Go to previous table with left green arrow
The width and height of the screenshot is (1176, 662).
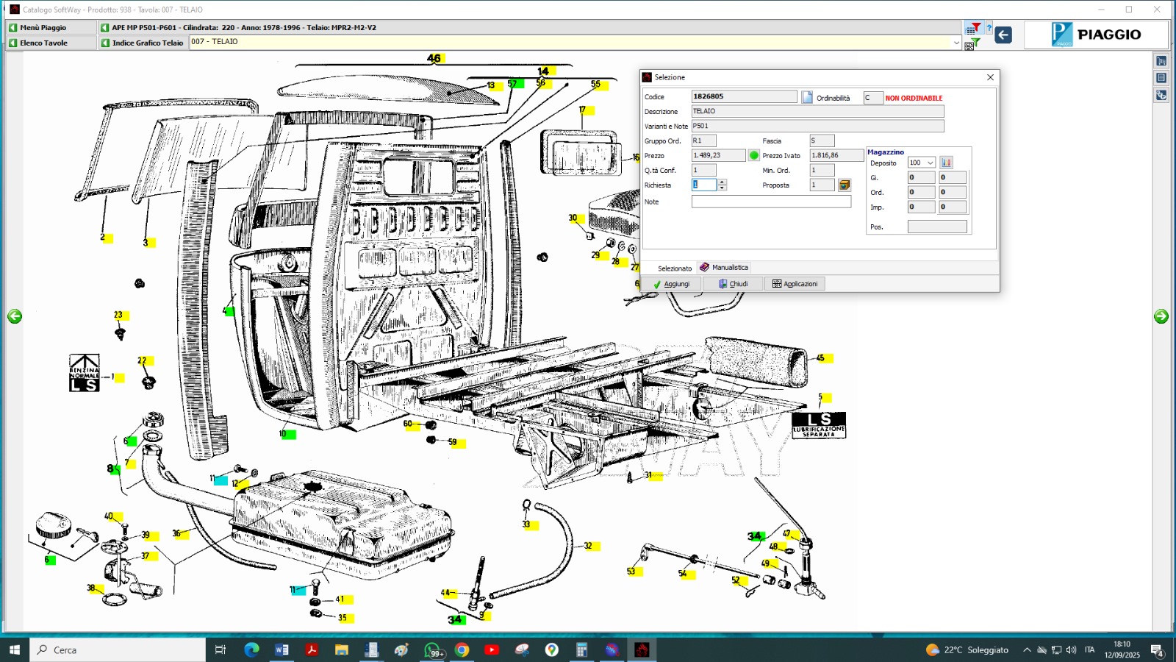point(15,316)
